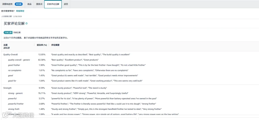The width and height of the screenshot is (259, 120).
Task: Select the 买家评论见解 tab
Action: click(53, 4)
